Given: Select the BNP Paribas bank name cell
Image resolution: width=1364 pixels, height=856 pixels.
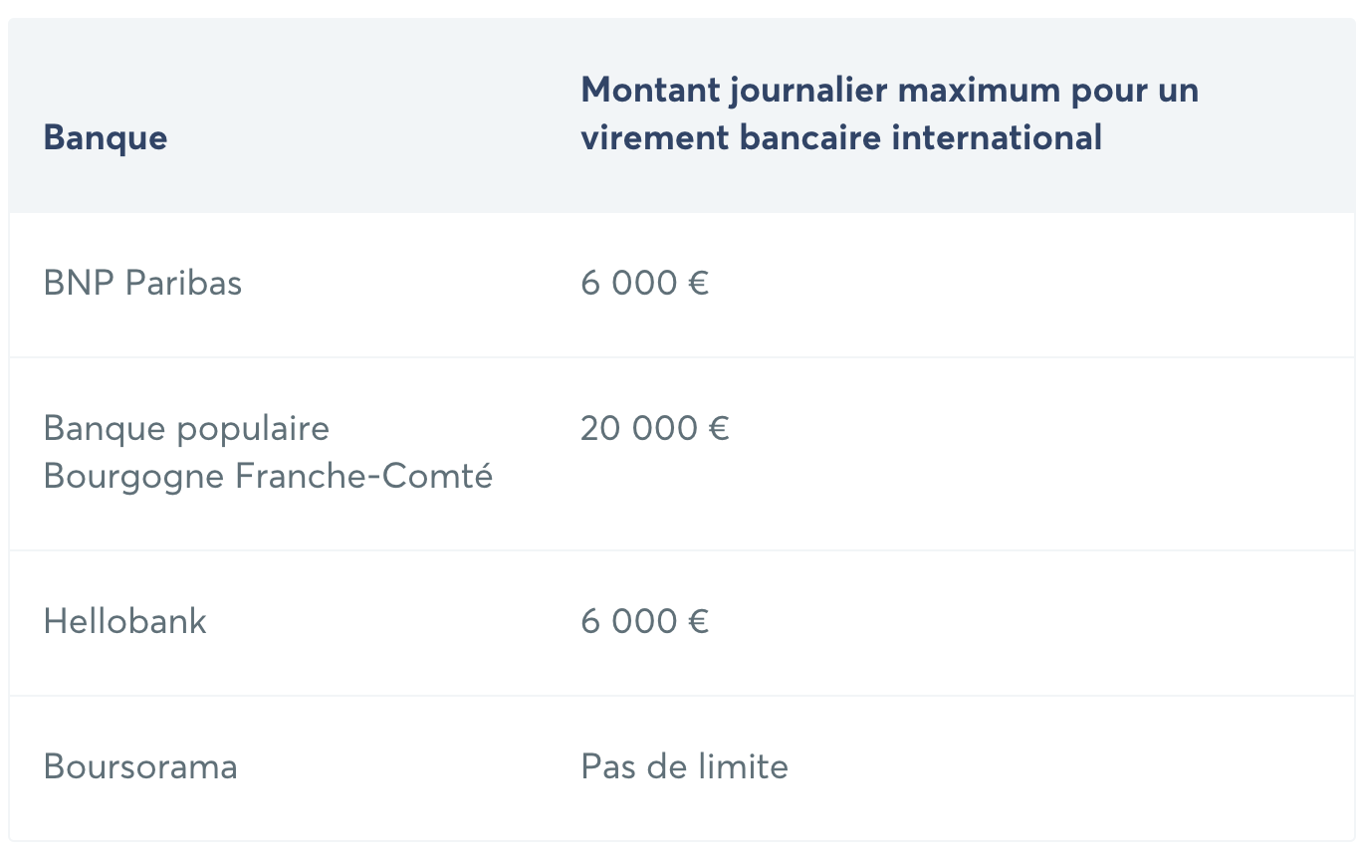Looking at the screenshot, I should point(142,284).
